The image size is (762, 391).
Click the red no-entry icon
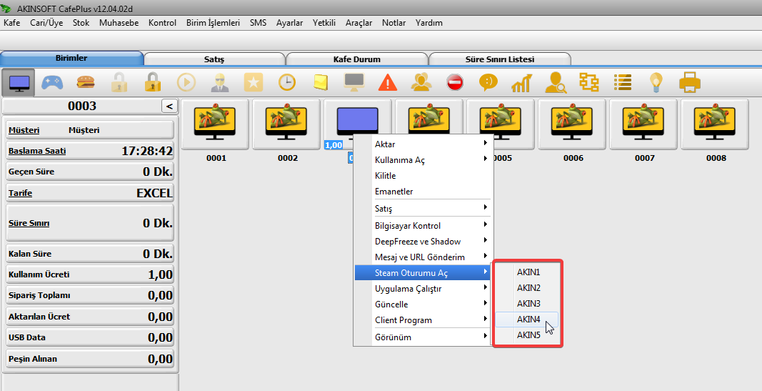pyautogui.click(x=455, y=83)
